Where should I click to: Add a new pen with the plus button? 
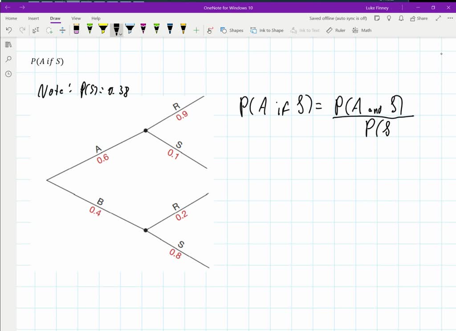coord(196,30)
